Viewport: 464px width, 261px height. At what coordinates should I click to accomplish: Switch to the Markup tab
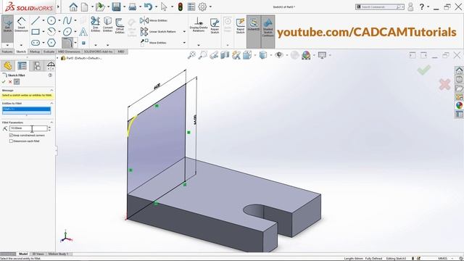[x=35, y=51]
